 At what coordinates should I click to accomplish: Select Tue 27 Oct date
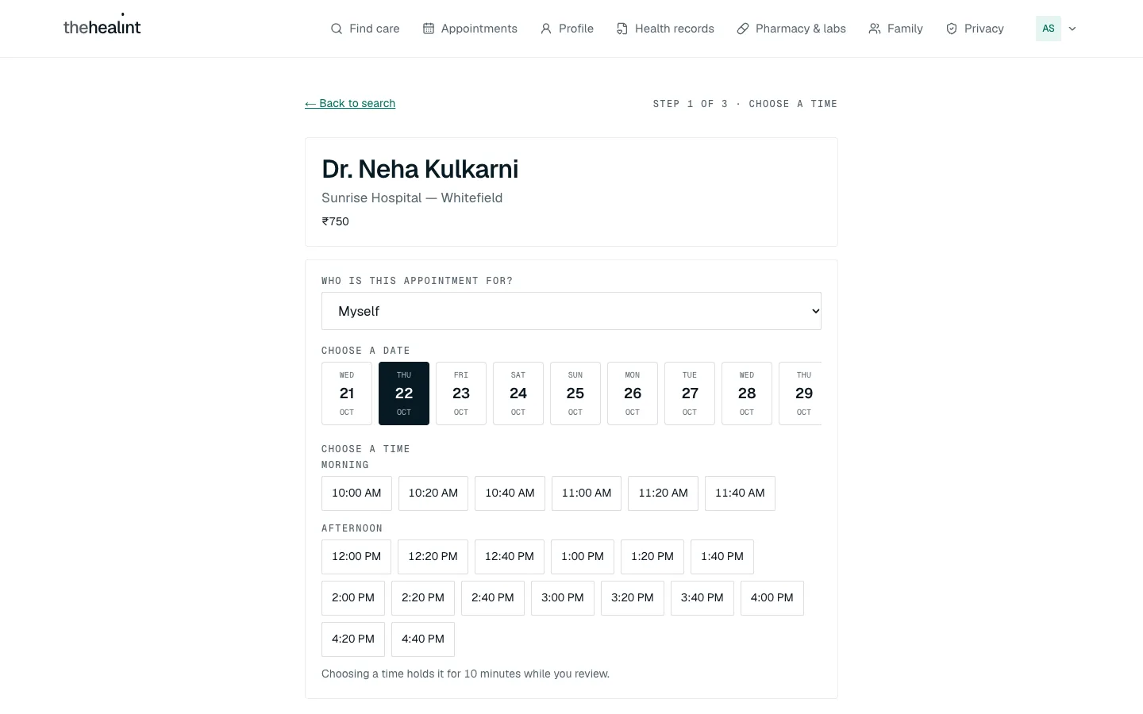coord(690,393)
